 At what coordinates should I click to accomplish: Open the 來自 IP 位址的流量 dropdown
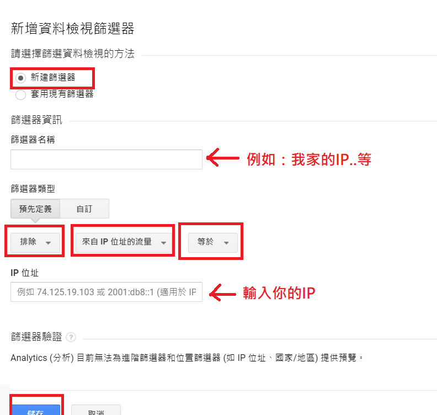(x=124, y=242)
